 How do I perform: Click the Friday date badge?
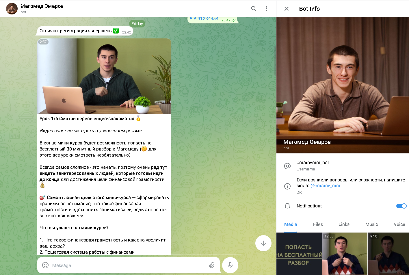click(x=137, y=24)
